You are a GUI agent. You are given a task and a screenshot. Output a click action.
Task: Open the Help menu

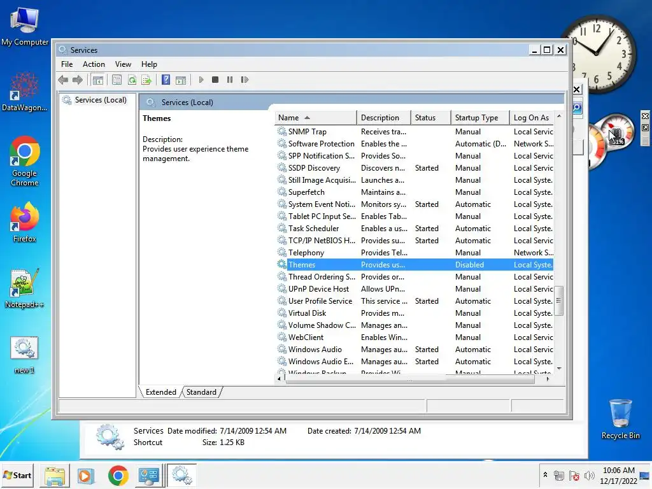149,64
